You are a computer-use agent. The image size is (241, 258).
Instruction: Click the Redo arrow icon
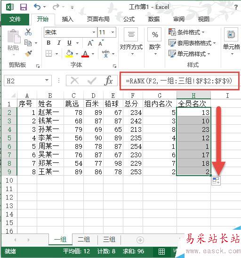click(56, 7)
